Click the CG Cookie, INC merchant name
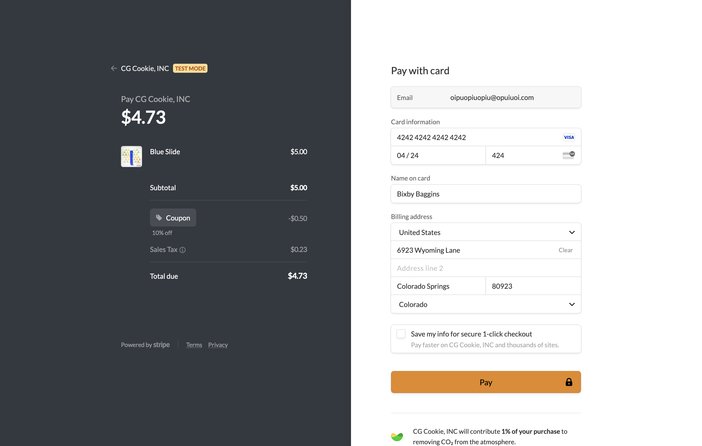The height and width of the screenshot is (446, 702). 145,68
